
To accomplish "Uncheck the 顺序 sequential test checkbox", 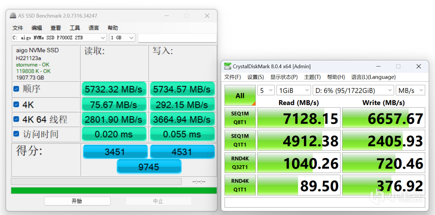I will tap(16, 89).
